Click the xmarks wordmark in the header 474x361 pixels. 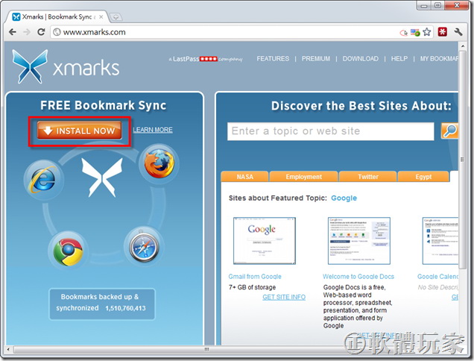click(x=86, y=67)
